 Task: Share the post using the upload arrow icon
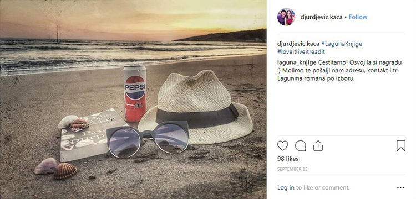click(318, 145)
